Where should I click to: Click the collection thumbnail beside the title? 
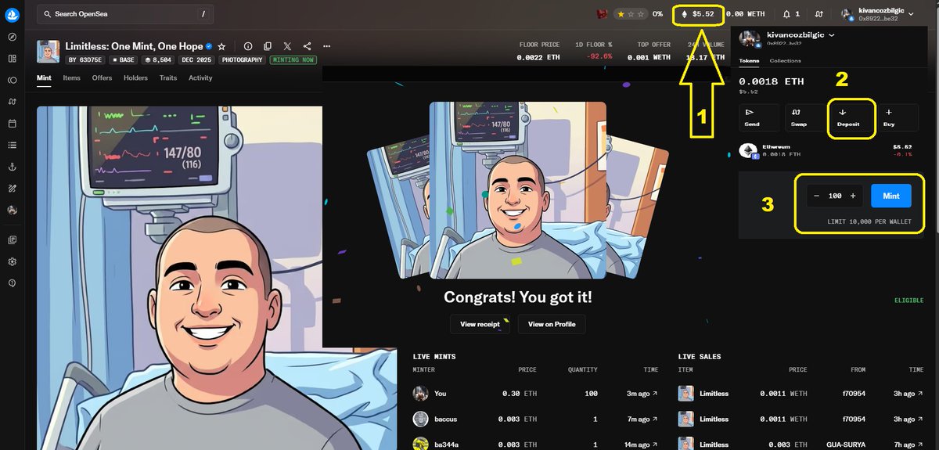(48, 52)
